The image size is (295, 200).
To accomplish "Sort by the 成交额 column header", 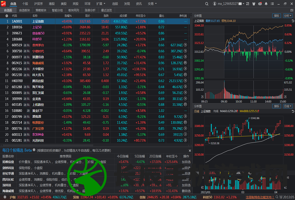I will pos(123,16).
